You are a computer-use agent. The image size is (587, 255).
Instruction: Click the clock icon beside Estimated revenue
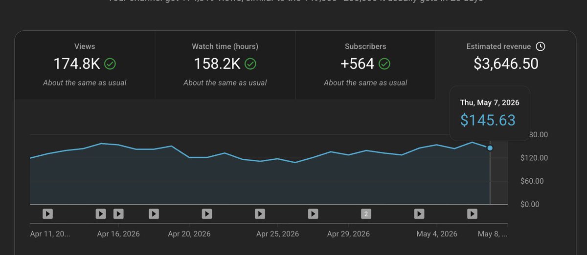point(540,46)
